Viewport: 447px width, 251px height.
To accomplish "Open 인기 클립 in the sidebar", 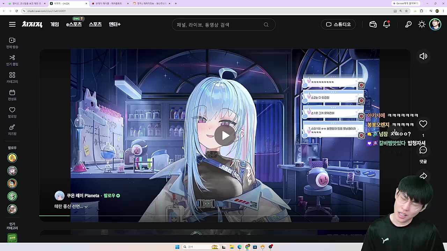I will [12, 60].
